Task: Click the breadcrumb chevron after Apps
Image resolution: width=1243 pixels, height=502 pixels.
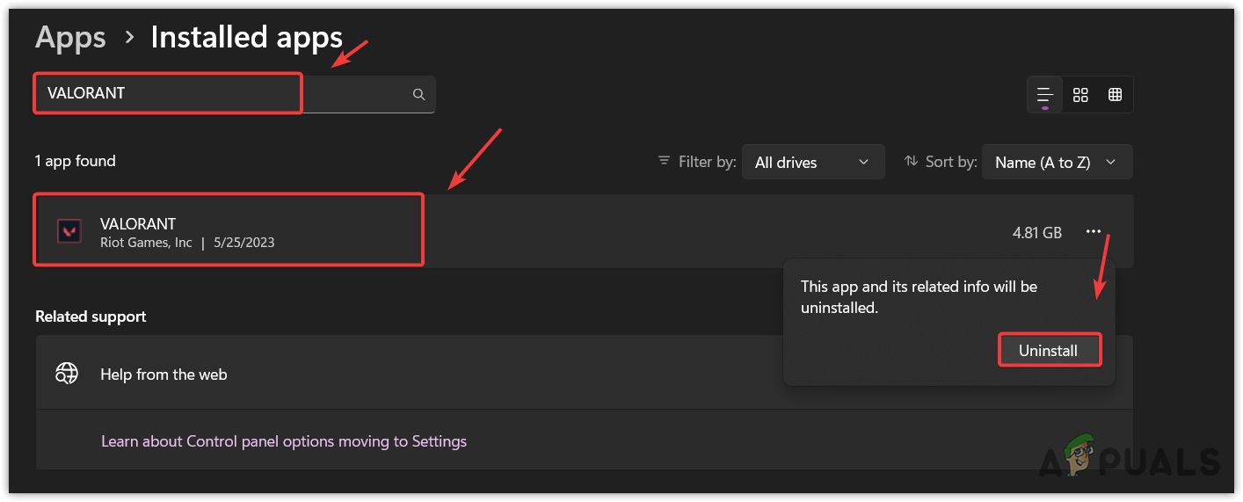Action: tap(129, 37)
